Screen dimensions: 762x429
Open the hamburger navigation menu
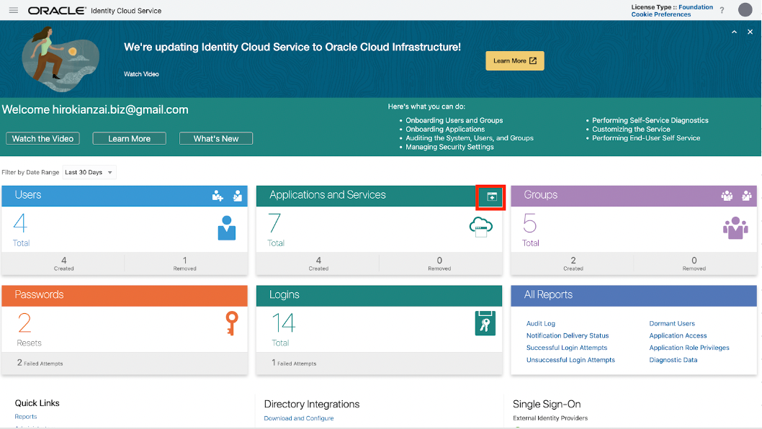coord(13,11)
